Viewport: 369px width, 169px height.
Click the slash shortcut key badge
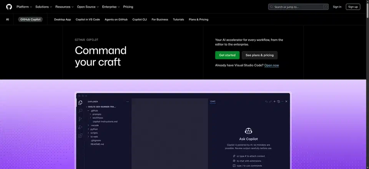click(x=325, y=7)
